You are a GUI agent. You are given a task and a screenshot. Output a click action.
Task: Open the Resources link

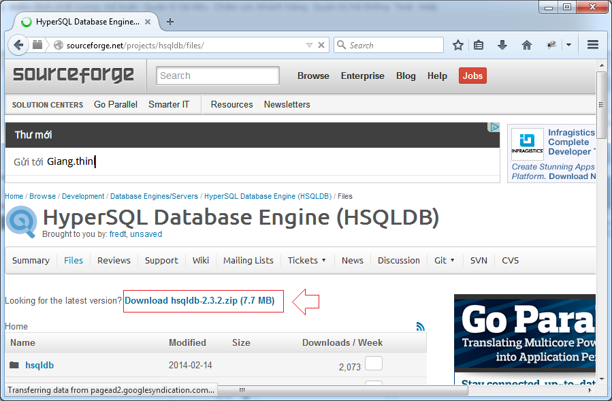coord(232,105)
